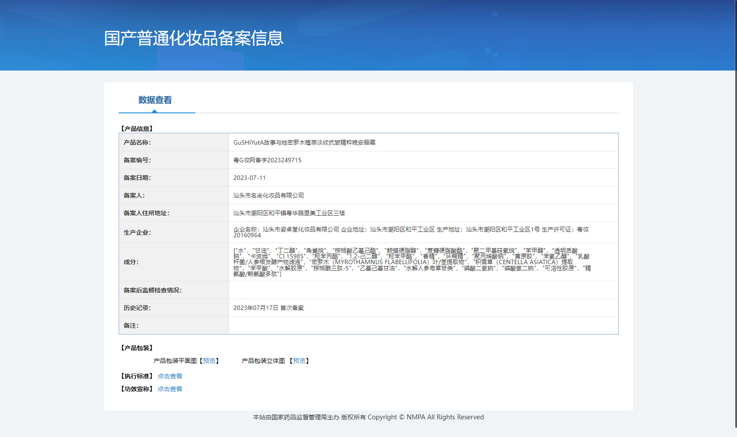Click the 历史记录 首次备案 entry
The height and width of the screenshot is (437, 737).
click(268, 308)
